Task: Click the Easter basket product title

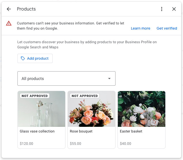Action: click(x=131, y=131)
